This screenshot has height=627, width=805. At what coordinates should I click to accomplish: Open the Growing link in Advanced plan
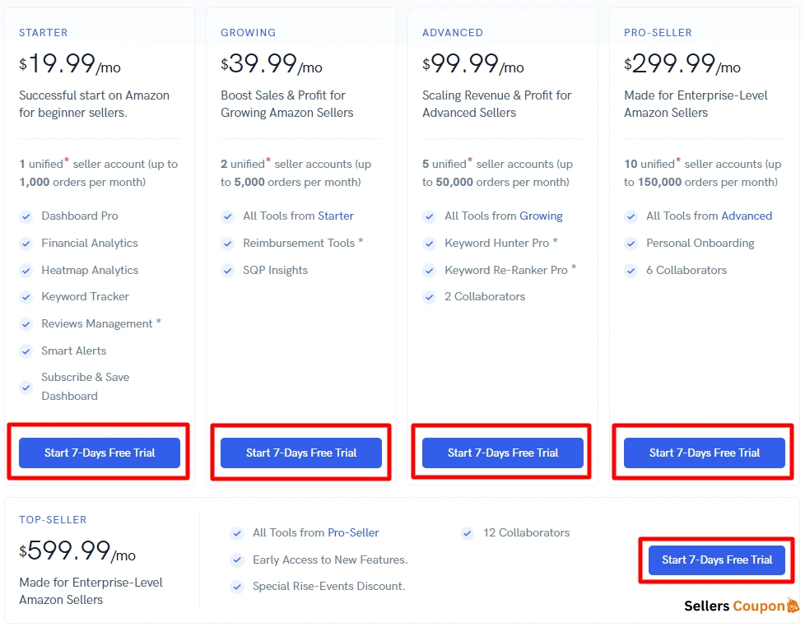tap(541, 216)
